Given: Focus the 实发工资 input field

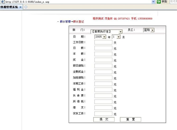Looking at the screenshot, I should (103, 114).
